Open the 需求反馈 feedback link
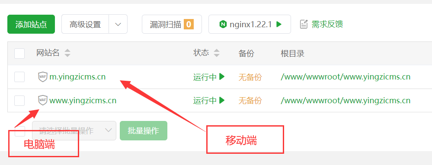This screenshot has height=165, width=432. (327, 24)
